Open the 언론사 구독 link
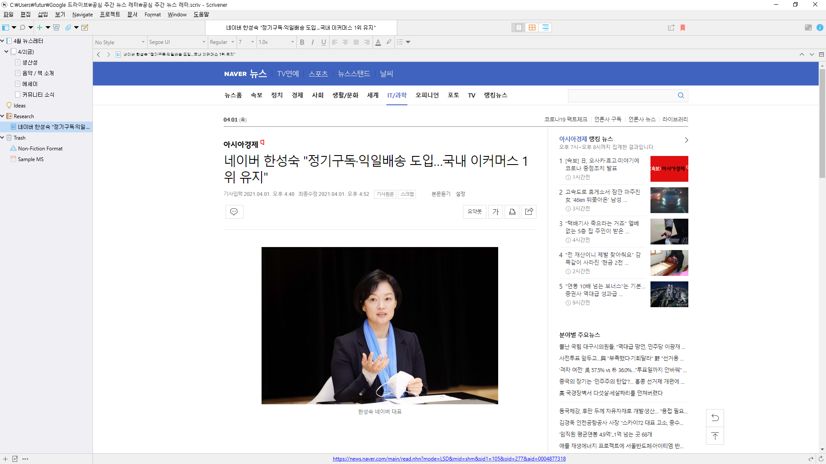Viewport: 826px width, 464px height. 608,119
